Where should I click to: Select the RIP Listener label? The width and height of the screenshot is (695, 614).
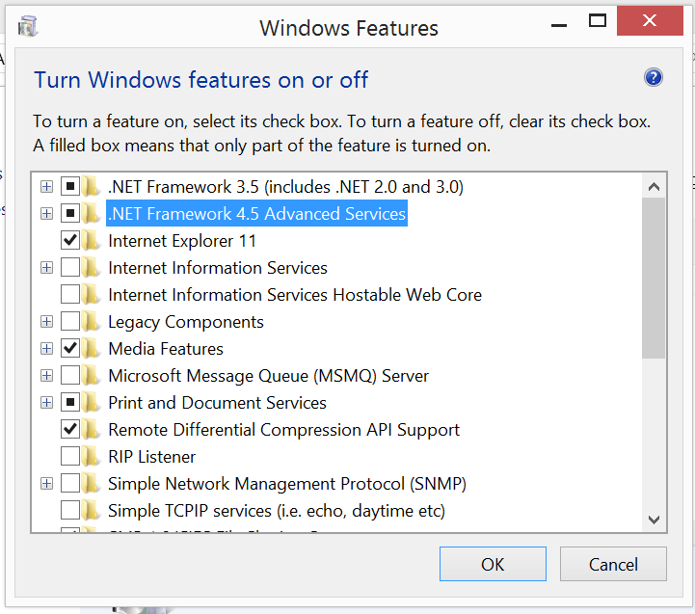point(151,457)
